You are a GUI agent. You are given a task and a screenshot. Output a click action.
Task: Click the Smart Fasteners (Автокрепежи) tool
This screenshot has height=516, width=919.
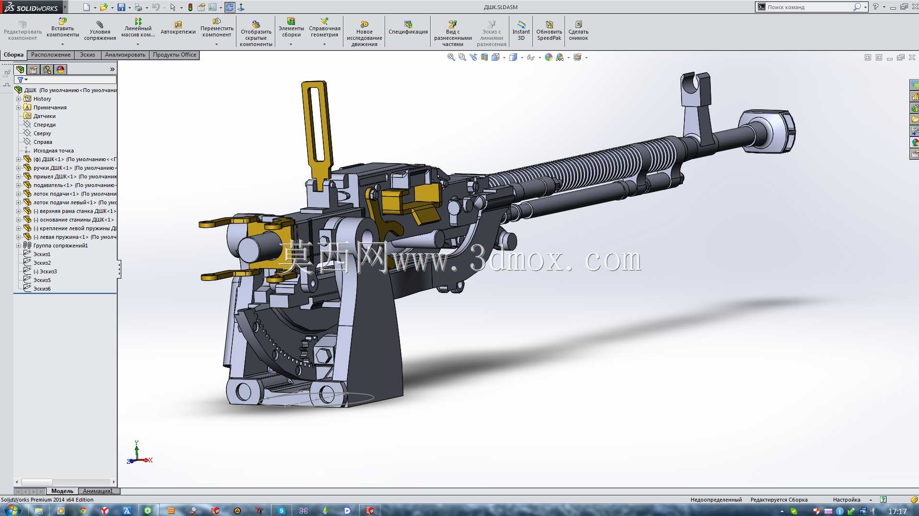(178, 28)
